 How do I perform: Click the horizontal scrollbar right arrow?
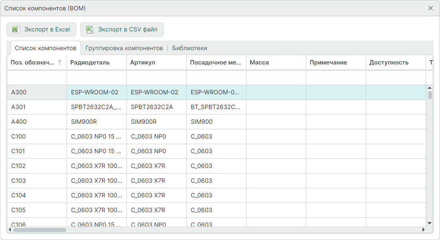(423, 230)
